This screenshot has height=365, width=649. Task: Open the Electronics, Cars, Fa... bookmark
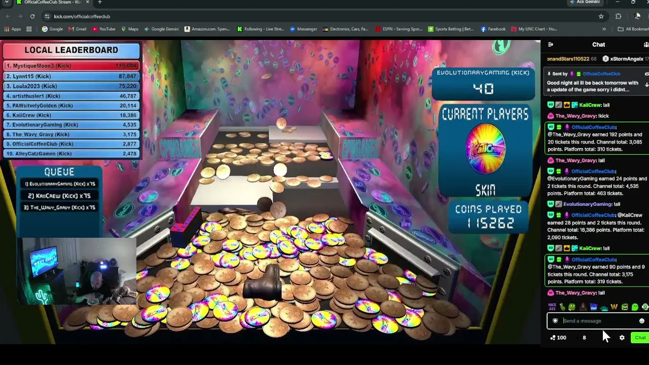click(x=345, y=29)
